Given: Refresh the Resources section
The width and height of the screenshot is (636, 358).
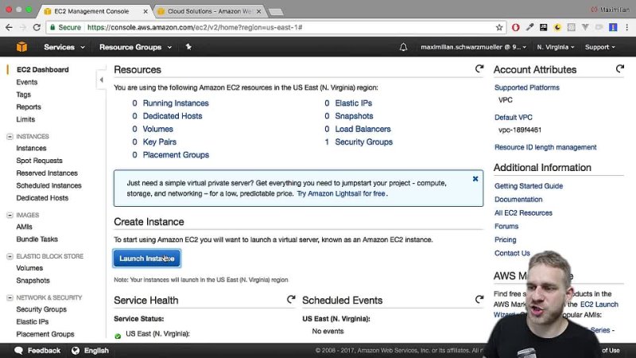Looking at the screenshot, I should pyautogui.click(x=479, y=69).
